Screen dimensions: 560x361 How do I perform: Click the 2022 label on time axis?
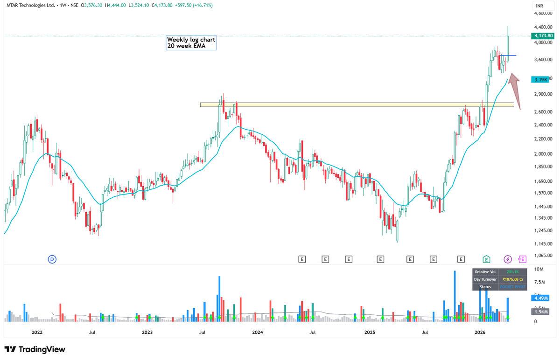37,333
